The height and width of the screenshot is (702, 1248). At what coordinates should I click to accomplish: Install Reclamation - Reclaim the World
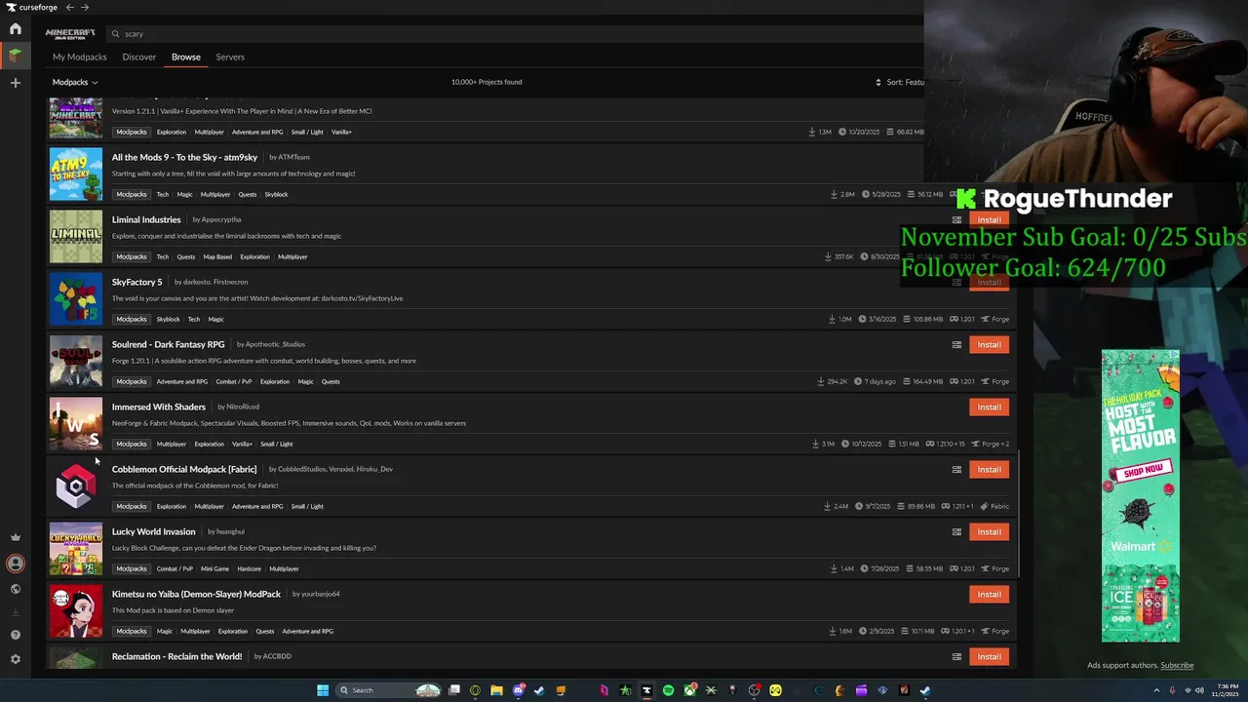[989, 656]
